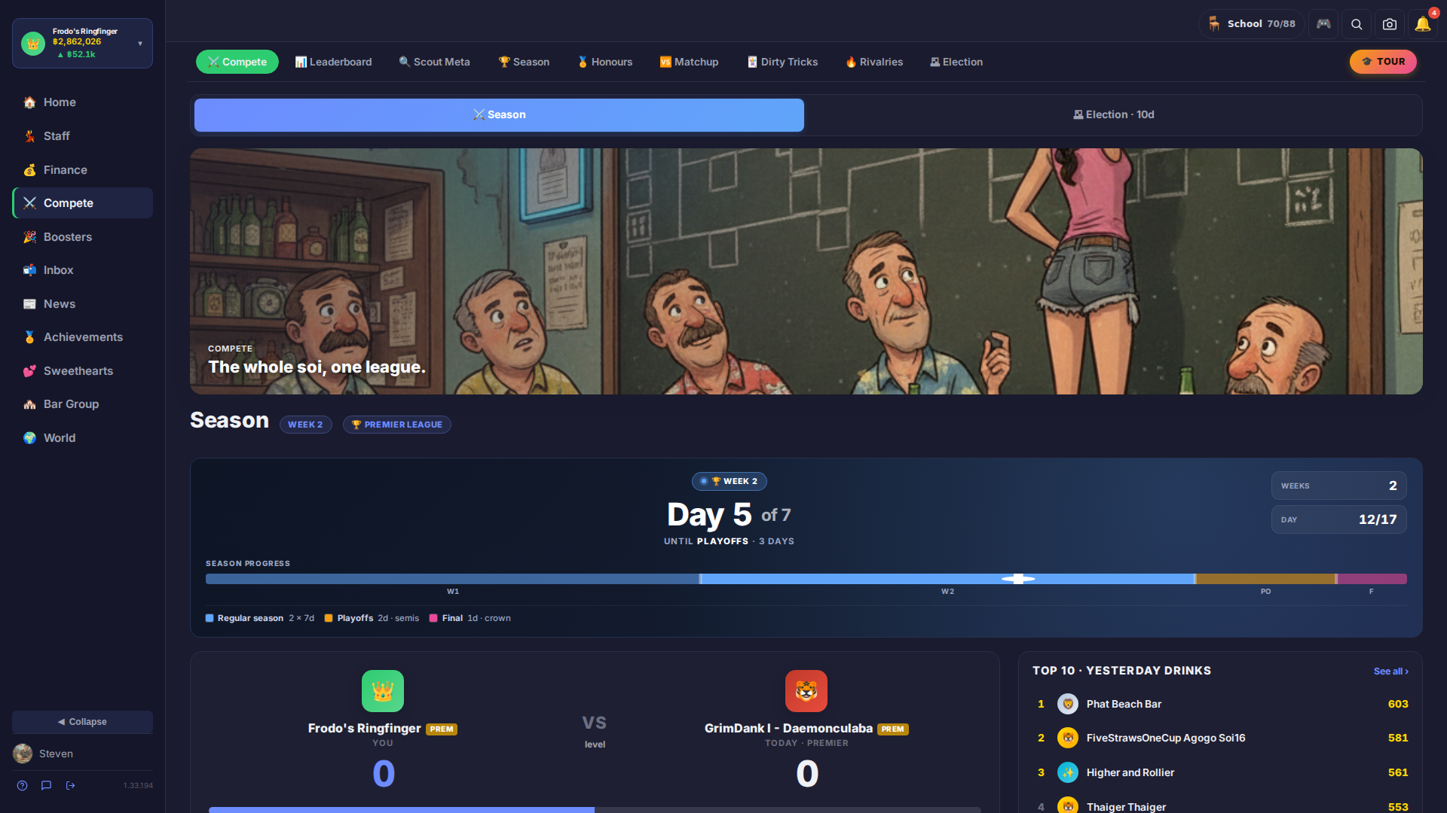Viewport: 1447px width, 813px height.
Task: Open News in sidebar
Action: [x=83, y=304]
